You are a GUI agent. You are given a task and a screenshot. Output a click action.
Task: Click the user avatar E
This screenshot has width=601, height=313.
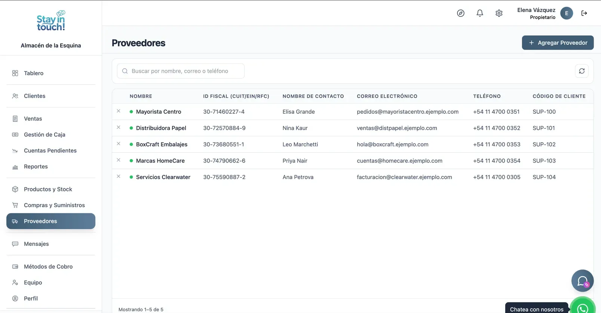click(566, 13)
